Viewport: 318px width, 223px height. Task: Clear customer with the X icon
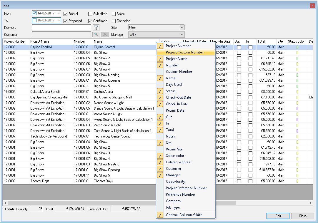(104, 35)
